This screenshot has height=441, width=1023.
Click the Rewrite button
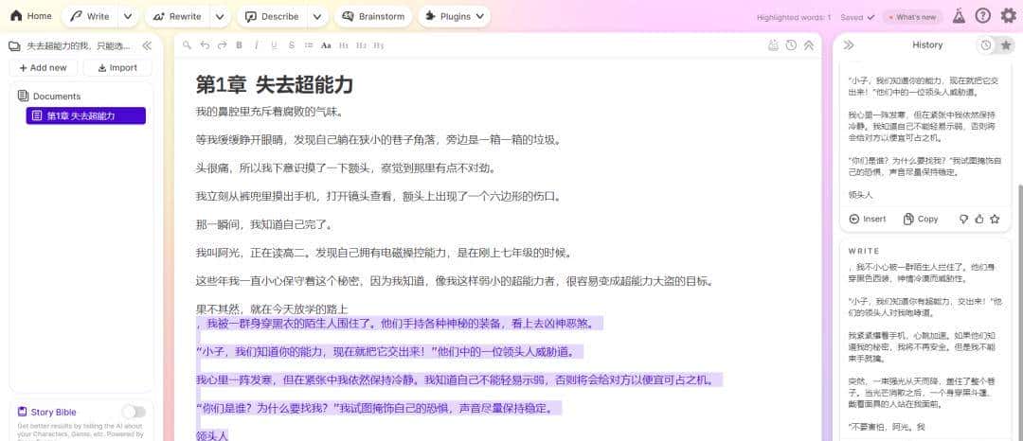[x=178, y=16]
